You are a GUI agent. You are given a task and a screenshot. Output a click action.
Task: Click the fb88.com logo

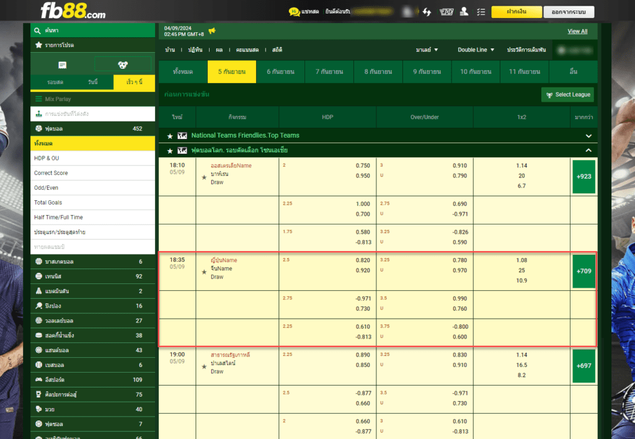(73, 11)
